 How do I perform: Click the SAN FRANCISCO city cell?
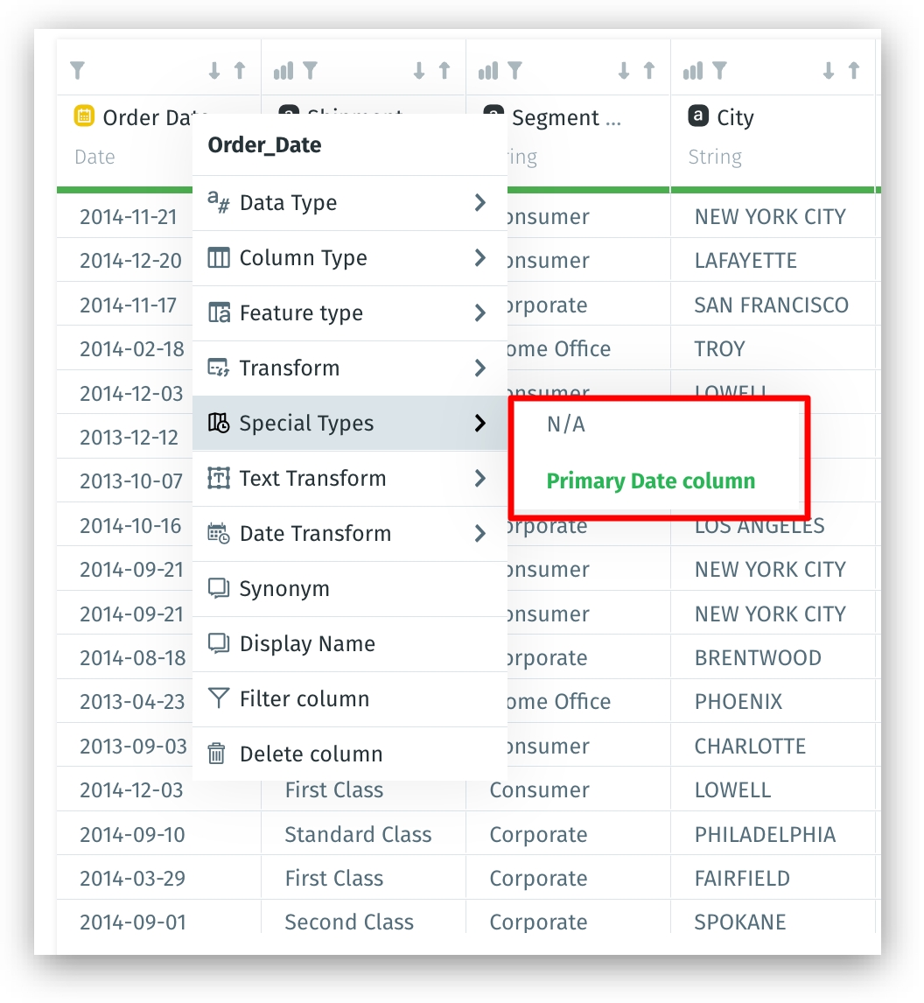771,305
